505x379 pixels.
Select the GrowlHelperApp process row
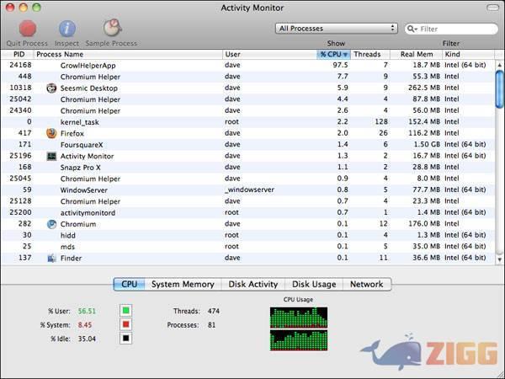247,65
